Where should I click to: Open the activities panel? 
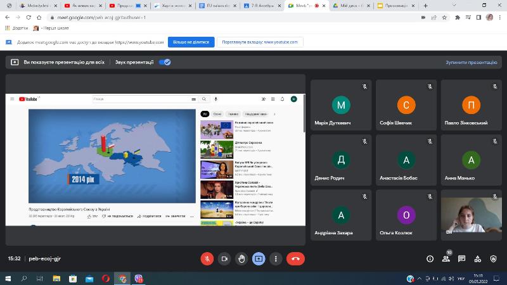(478, 258)
